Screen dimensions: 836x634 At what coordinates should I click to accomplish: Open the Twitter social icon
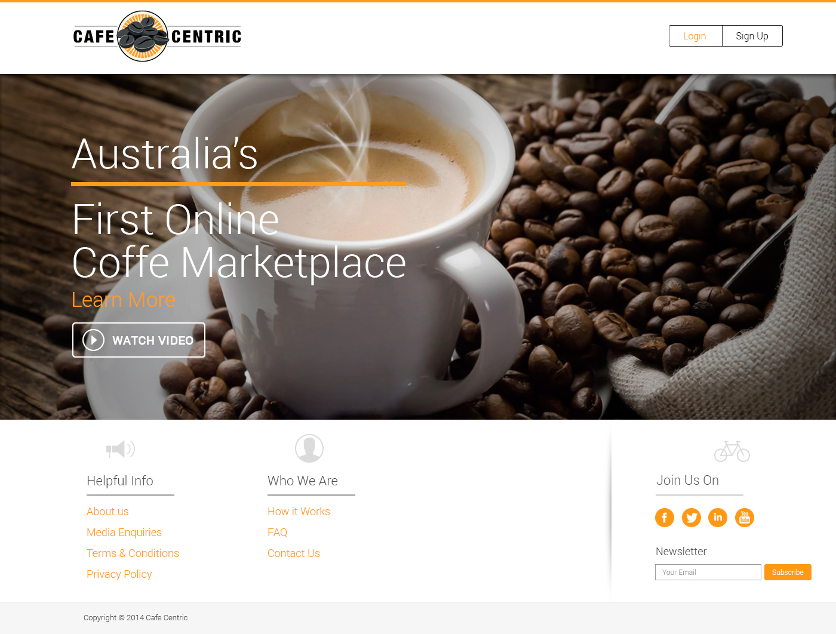coord(691,518)
